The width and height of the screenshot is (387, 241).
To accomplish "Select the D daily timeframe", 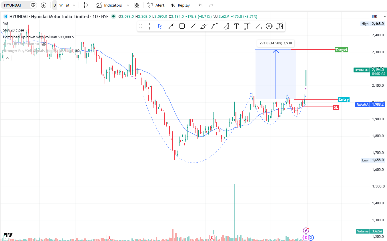I will coord(55,5).
